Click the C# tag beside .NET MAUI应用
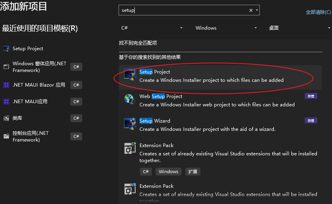The width and height of the screenshot is (332, 204). click(76, 102)
